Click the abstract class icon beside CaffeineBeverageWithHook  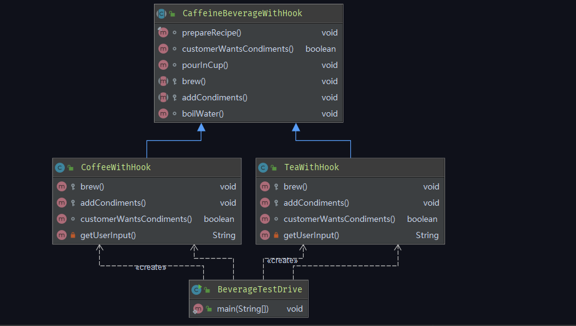tap(161, 14)
